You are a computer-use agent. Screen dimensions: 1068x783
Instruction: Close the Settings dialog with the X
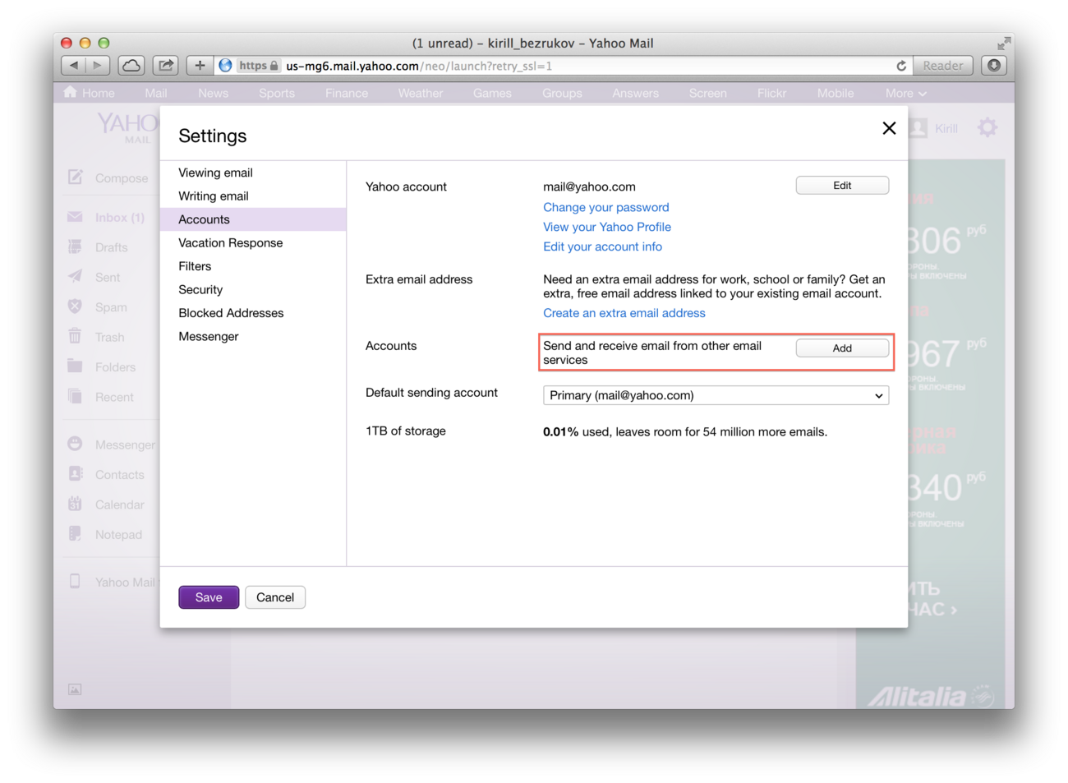coord(888,128)
